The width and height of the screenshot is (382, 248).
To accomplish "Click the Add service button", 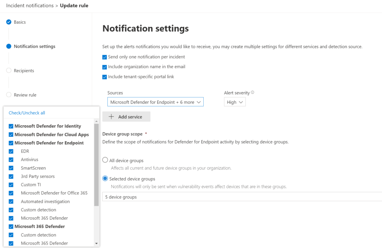I will (x=126, y=117).
